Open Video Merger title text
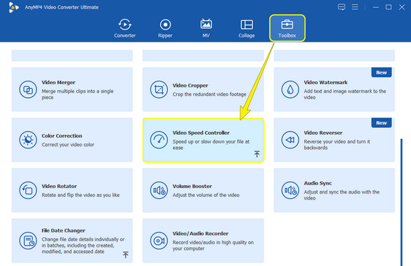411x266 pixels. point(58,82)
